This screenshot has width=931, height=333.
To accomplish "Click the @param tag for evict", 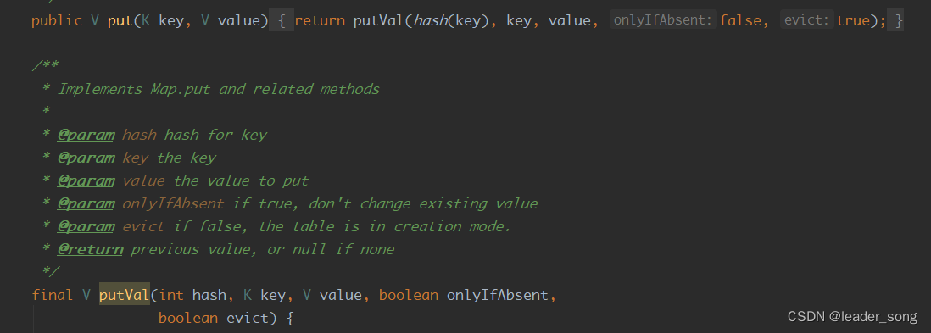I will tap(86, 227).
